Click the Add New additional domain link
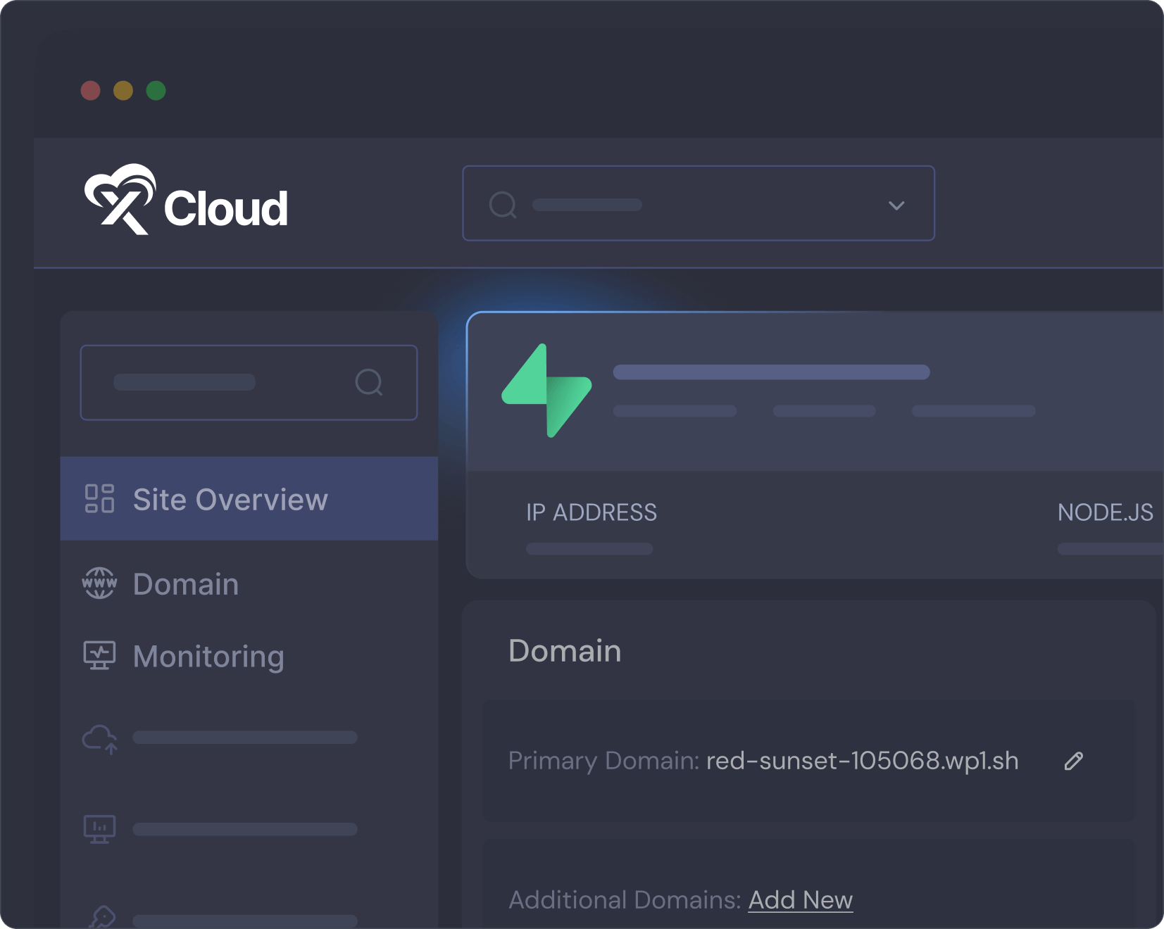This screenshot has height=929, width=1164. tap(800, 900)
